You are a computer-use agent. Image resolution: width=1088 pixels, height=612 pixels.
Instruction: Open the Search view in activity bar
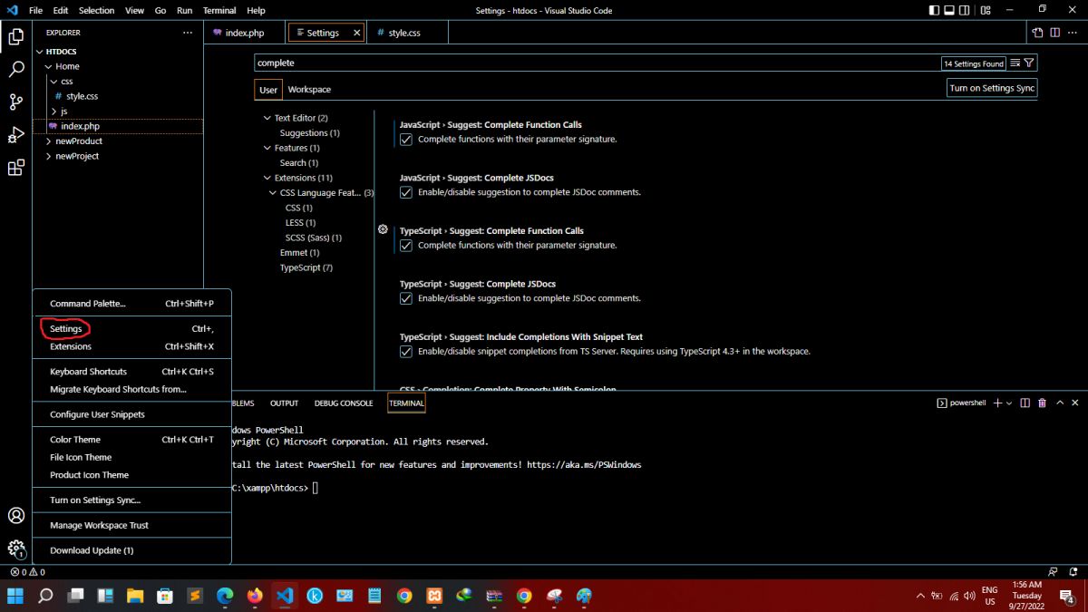click(15, 70)
